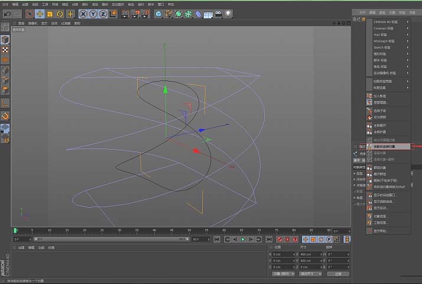The image size is (422, 284).
Task: Click the Undo arrow icon
Action: tap(7, 13)
